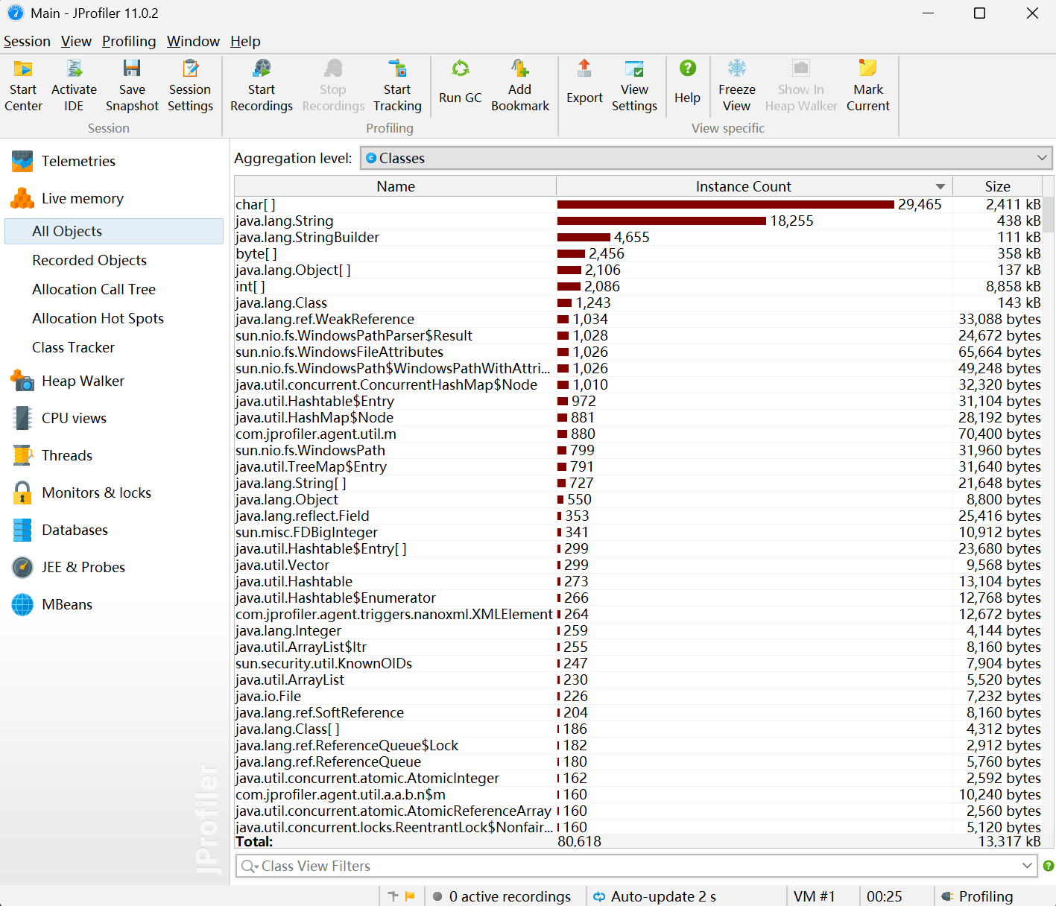The height and width of the screenshot is (906, 1056).
Task: Select Allocation Hot Spots view
Action: click(x=98, y=318)
